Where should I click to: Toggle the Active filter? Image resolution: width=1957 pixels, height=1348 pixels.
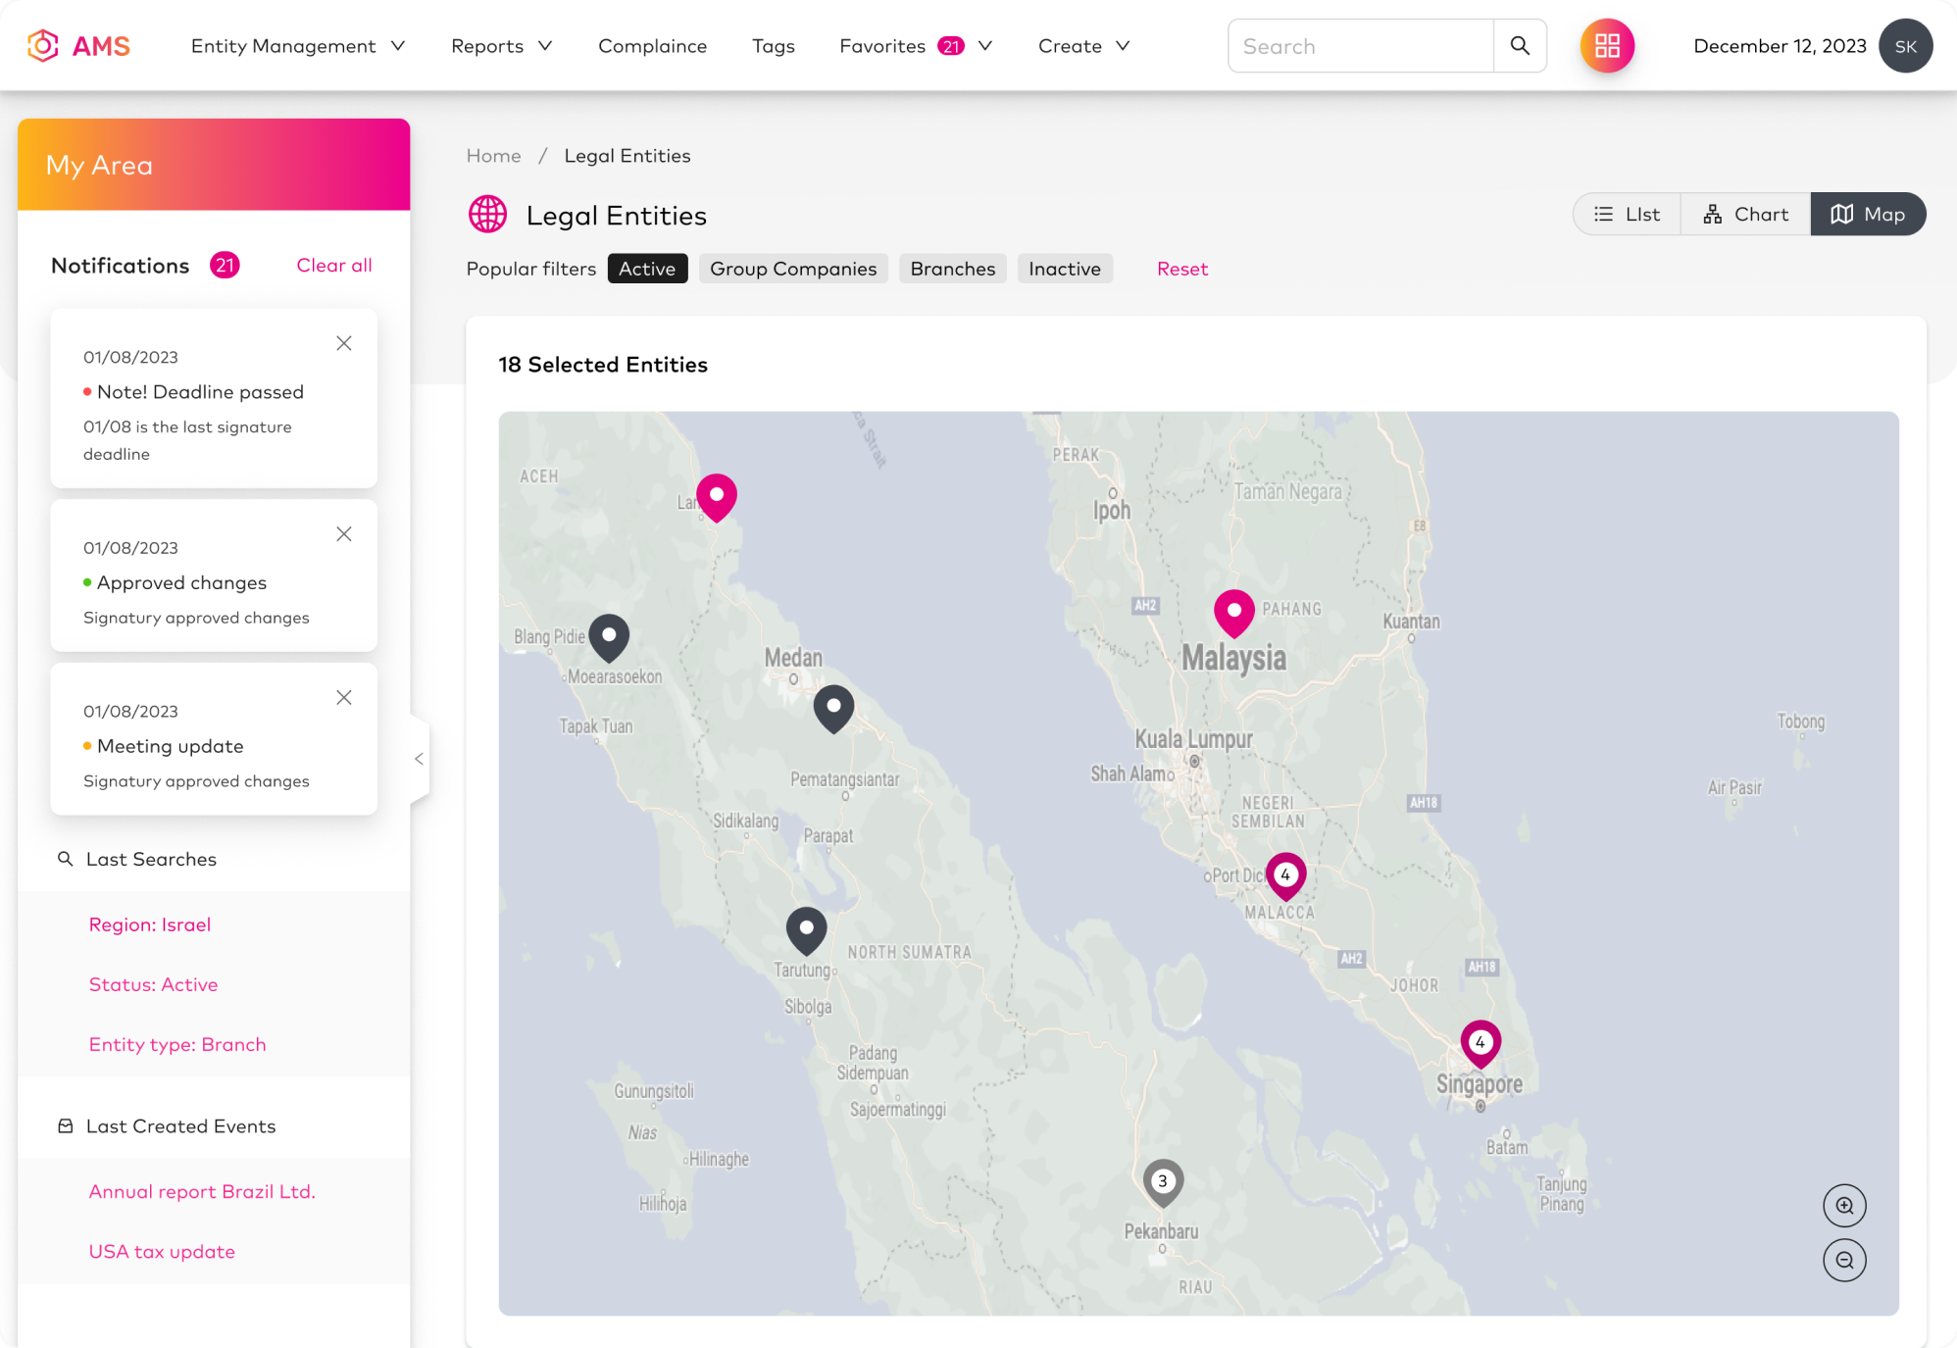click(647, 269)
